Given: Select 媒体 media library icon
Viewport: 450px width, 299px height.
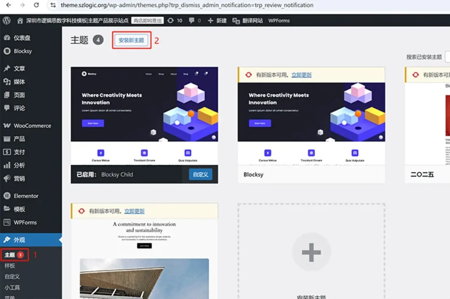Looking at the screenshot, I should click(x=6, y=82).
